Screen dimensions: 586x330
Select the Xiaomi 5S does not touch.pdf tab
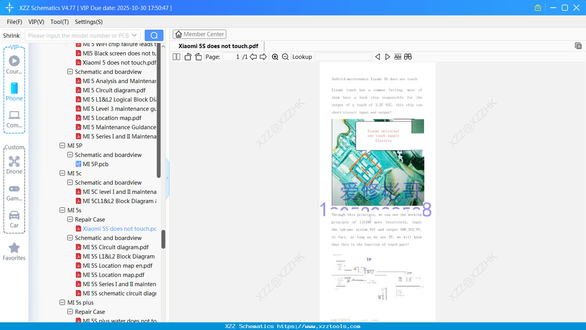(218, 46)
